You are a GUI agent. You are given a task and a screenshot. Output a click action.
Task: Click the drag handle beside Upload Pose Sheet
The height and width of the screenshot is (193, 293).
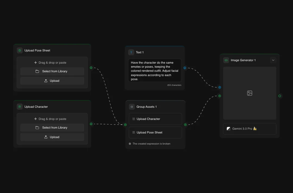coord(133,132)
